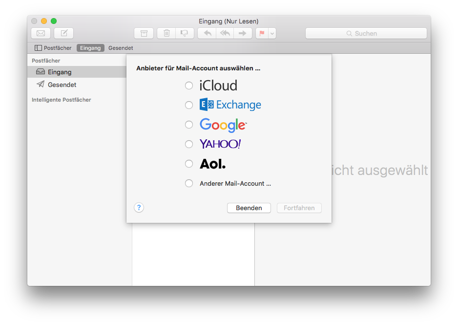Image resolution: width=458 pixels, height=325 pixels.
Task: Click the yellow minimize window button
Action: (x=44, y=21)
